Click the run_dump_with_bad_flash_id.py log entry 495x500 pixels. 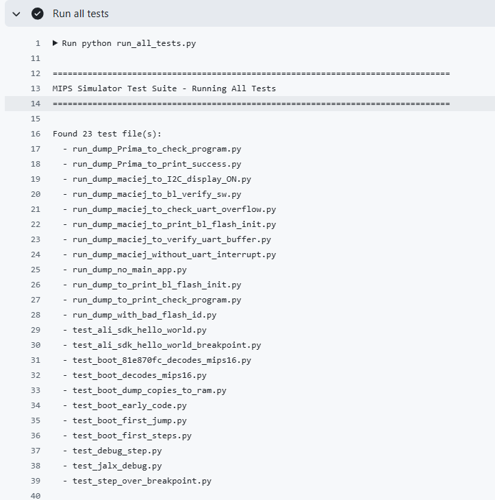(x=144, y=315)
